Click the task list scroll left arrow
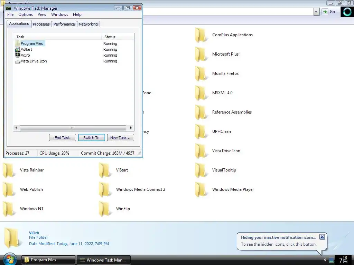This screenshot has width=354, height=265. (16, 128)
